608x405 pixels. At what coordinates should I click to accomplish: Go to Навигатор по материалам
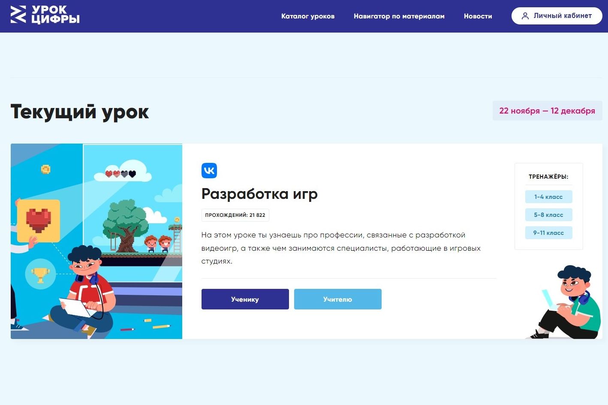[x=399, y=16]
